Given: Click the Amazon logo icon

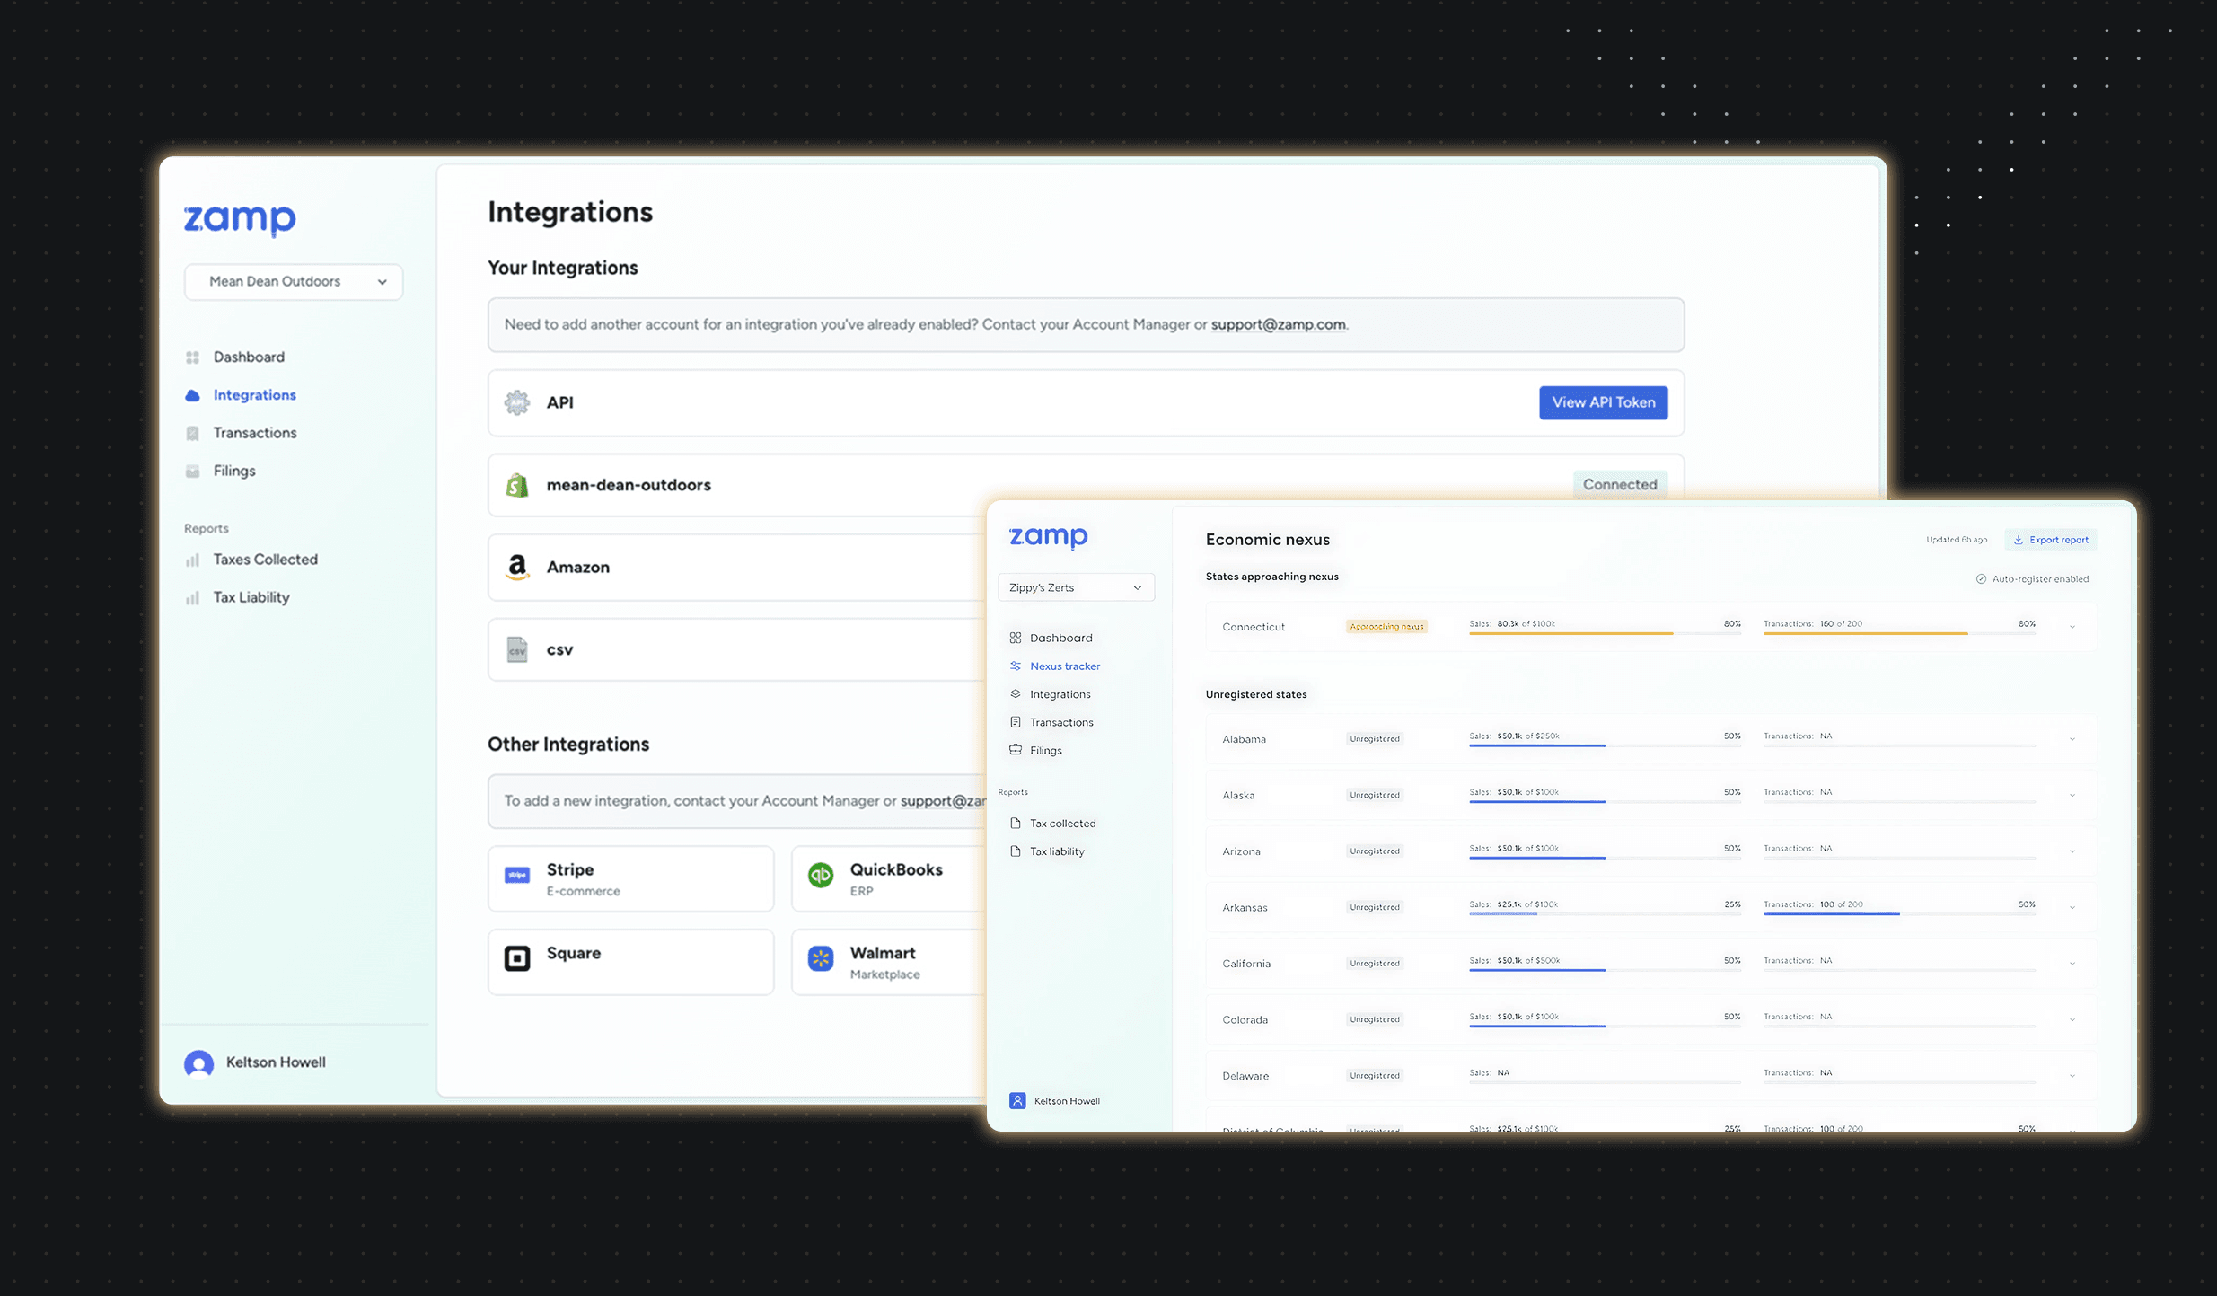Looking at the screenshot, I should coord(517,568).
